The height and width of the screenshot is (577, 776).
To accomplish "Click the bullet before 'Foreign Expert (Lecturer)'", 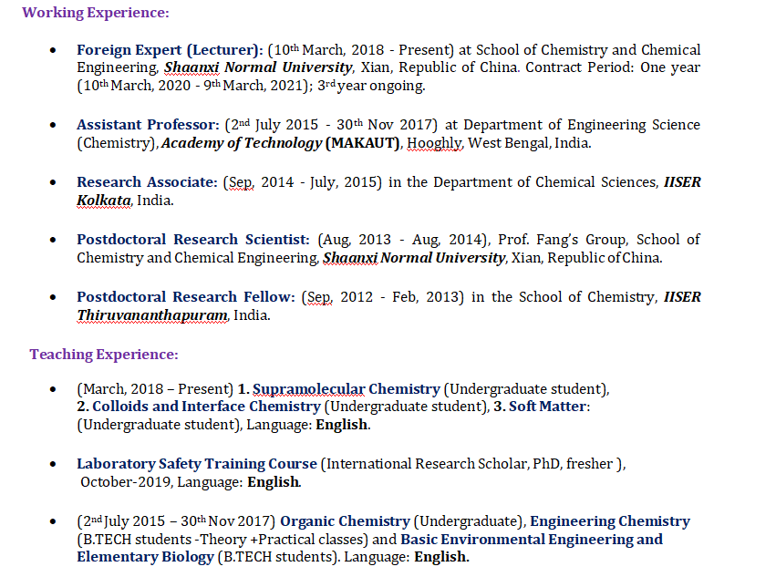I will click(x=57, y=51).
